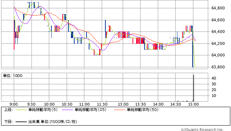Click the 11:00 time axis label
Viewport: 231px width, 131px height.
coord(84,104)
